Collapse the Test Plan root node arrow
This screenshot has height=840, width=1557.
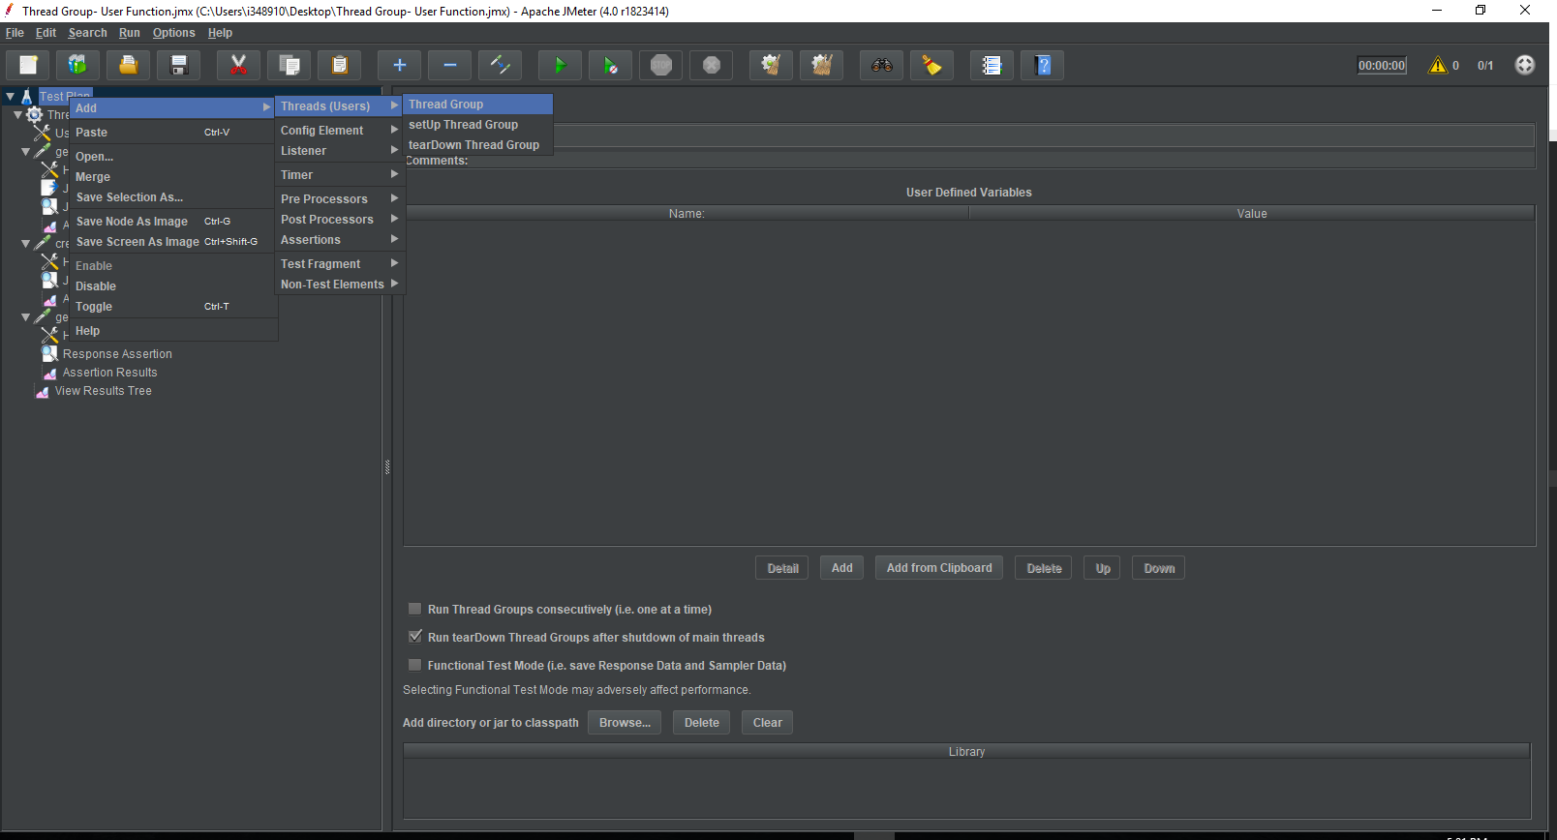point(10,97)
